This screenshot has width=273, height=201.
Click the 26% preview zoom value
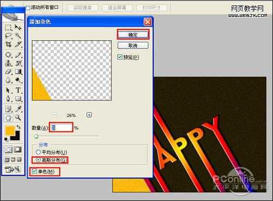(x=71, y=115)
